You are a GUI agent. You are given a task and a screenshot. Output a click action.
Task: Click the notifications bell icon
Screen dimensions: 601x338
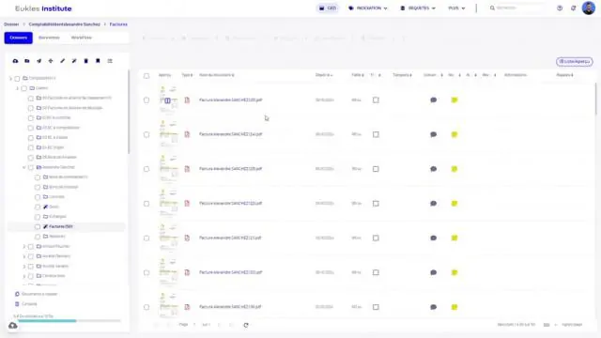click(x=574, y=8)
